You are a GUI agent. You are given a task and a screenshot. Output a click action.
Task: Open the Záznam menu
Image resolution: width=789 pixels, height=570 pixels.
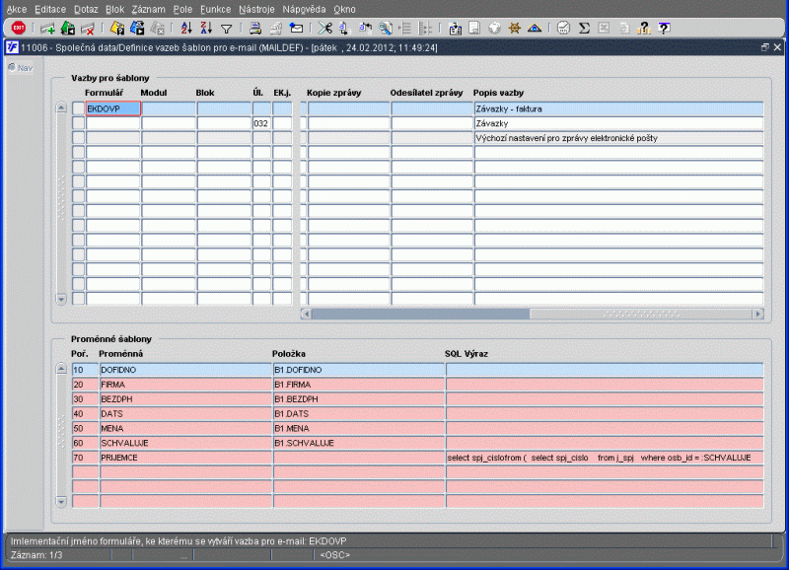(149, 9)
